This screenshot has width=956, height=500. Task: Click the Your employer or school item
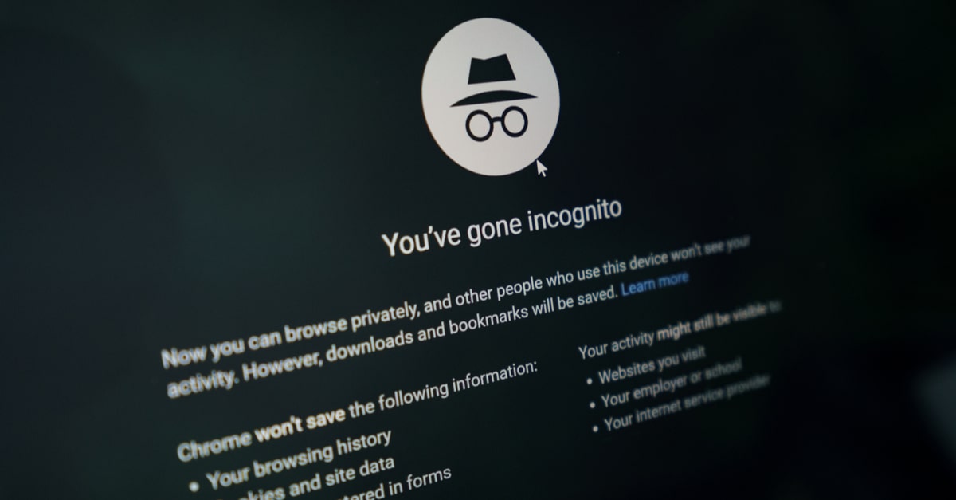point(671,383)
